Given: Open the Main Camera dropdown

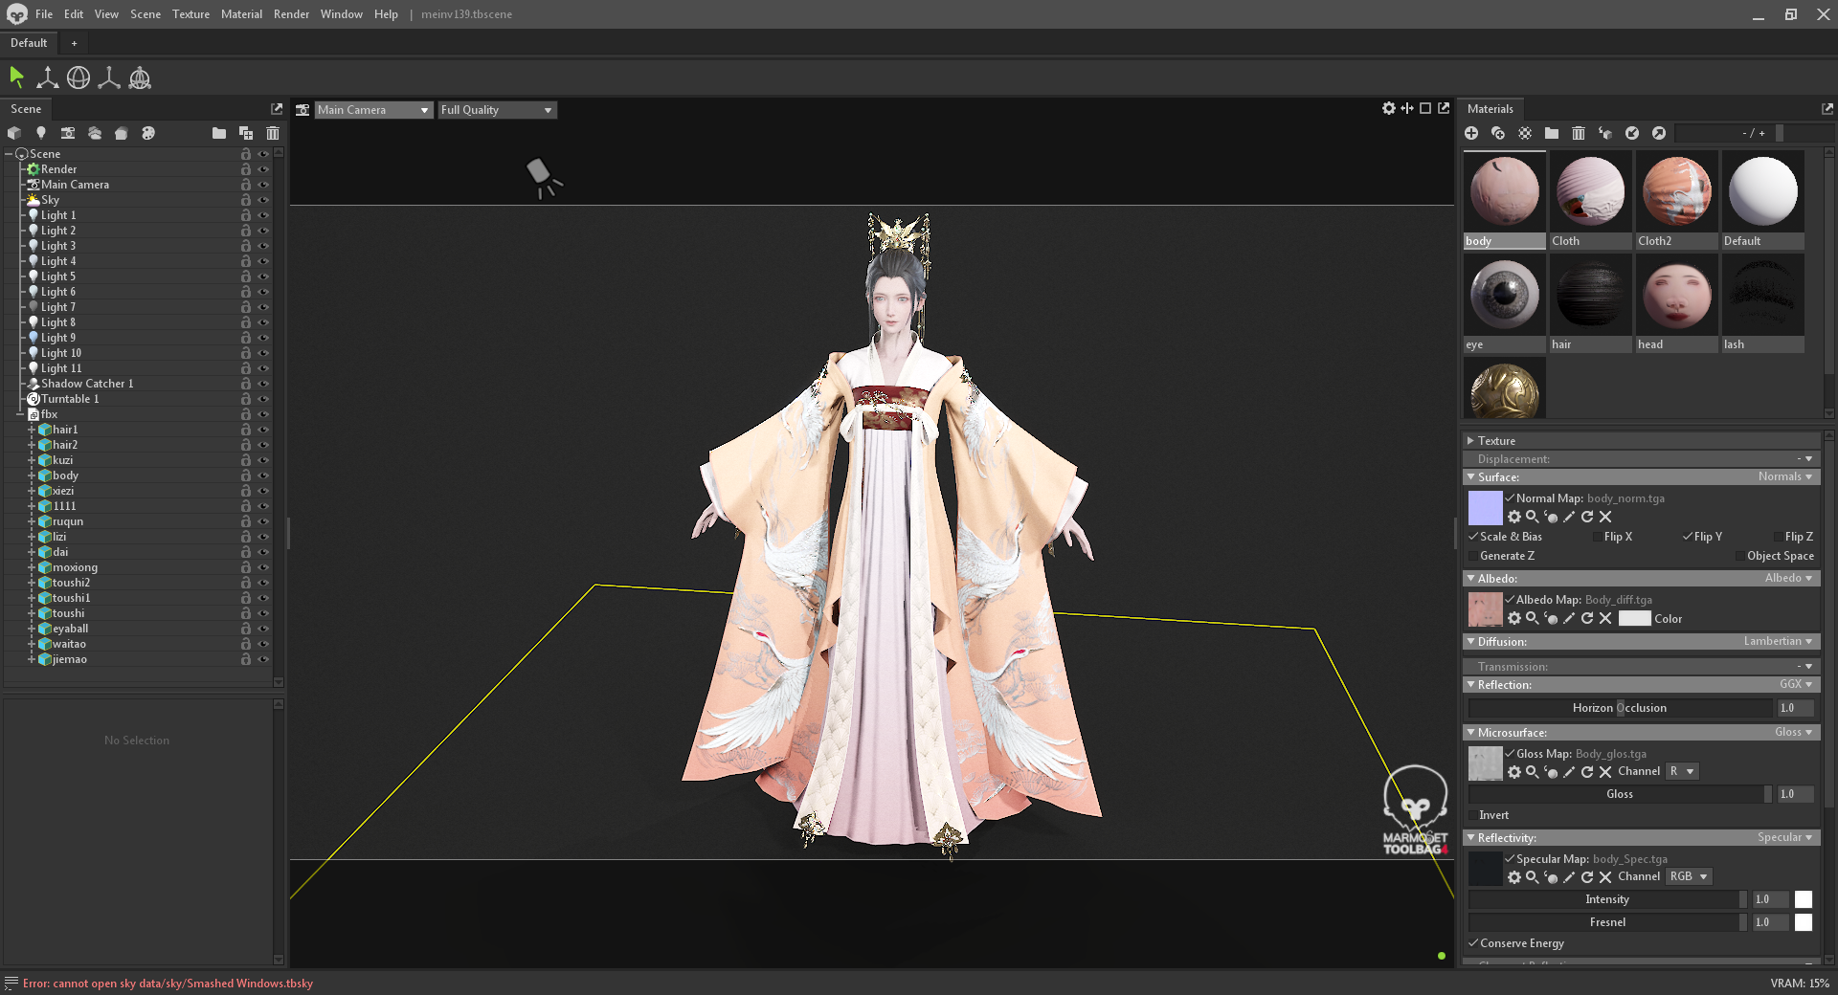Looking at the screenshot, I should coord(373,110).
